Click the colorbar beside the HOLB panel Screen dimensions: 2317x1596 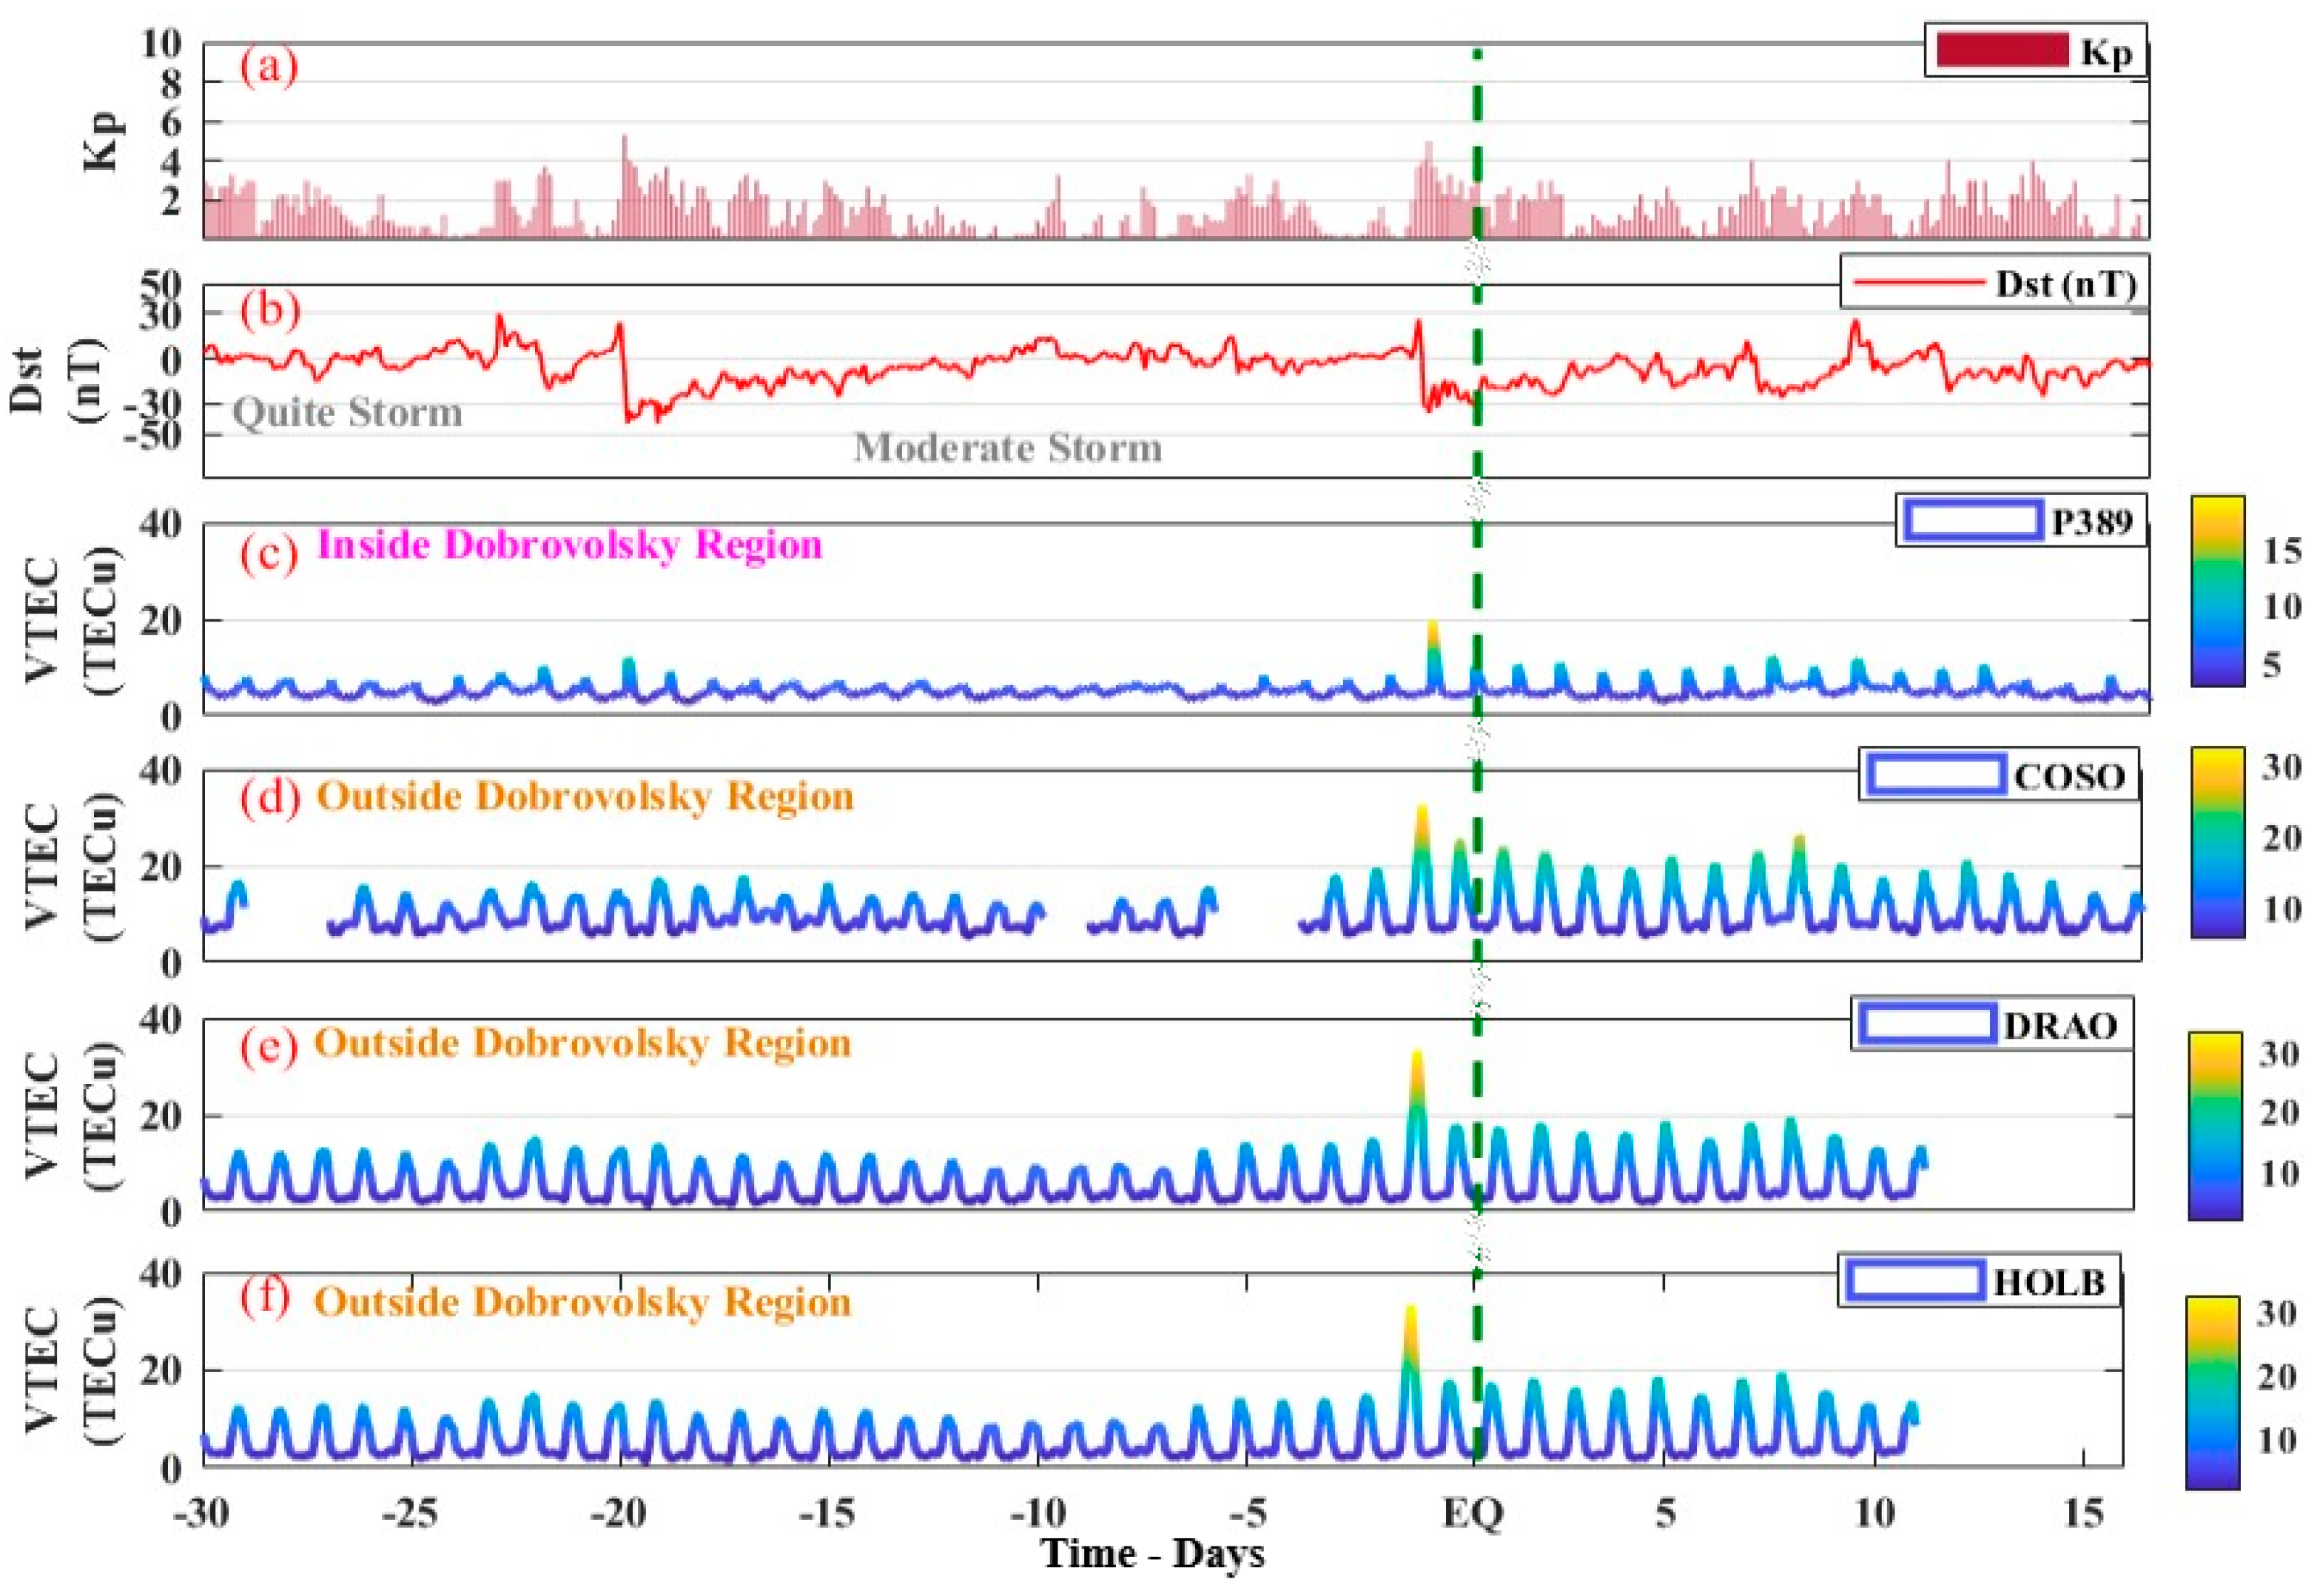click(x=2211, y=1392)
